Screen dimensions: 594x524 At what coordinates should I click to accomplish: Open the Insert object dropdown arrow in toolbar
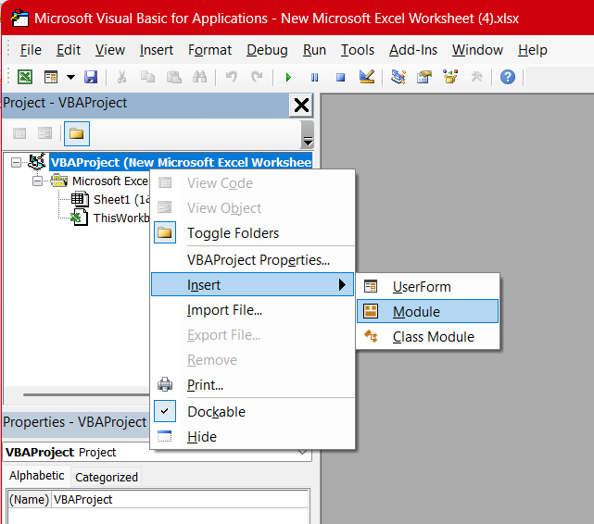point(70,77)
